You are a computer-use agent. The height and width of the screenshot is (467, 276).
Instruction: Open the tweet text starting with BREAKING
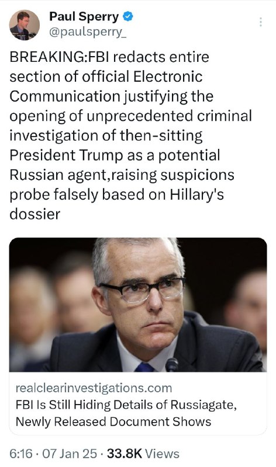(130, 135)
